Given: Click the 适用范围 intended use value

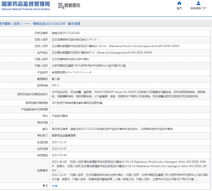Looking at the screenshot, I should point(78,103).
